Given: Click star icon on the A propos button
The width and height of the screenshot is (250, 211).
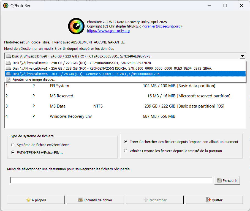Looking at the screenshot, I should 28,200.
